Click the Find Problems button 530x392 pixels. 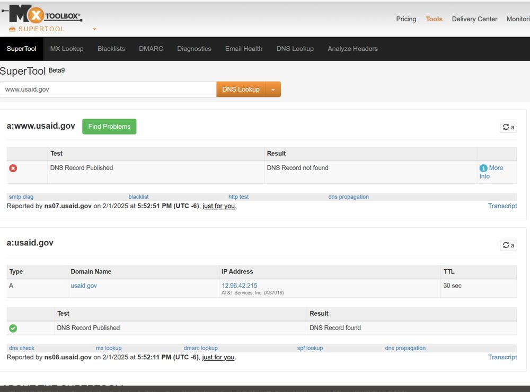pos(109,127)
